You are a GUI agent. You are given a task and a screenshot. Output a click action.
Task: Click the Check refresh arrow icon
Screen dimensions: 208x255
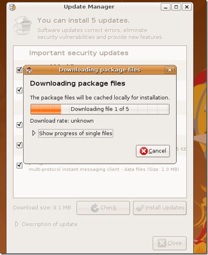(95, 208)
